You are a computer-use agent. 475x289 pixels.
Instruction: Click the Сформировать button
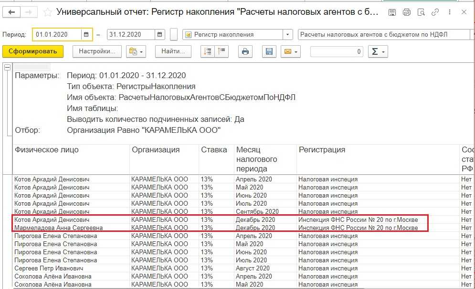coord(33,51)
